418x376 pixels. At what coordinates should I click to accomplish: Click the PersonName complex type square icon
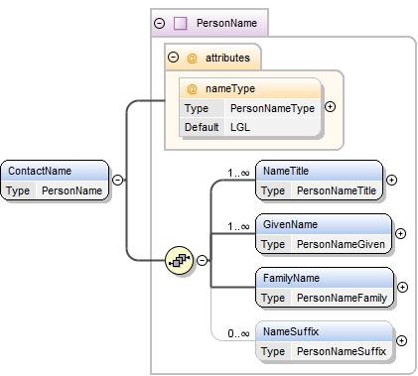tap(181, 24)
